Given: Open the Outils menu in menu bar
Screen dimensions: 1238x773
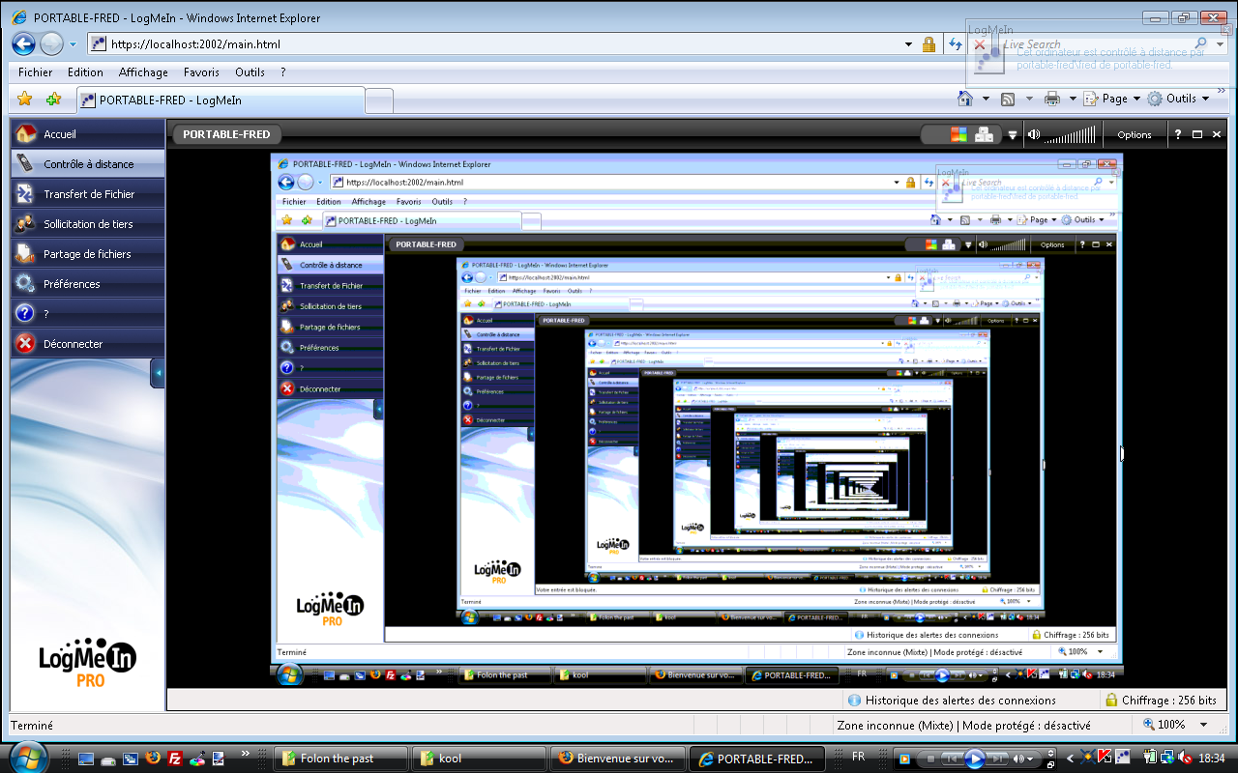Looking at the screenshot, I should pos(250,72).
